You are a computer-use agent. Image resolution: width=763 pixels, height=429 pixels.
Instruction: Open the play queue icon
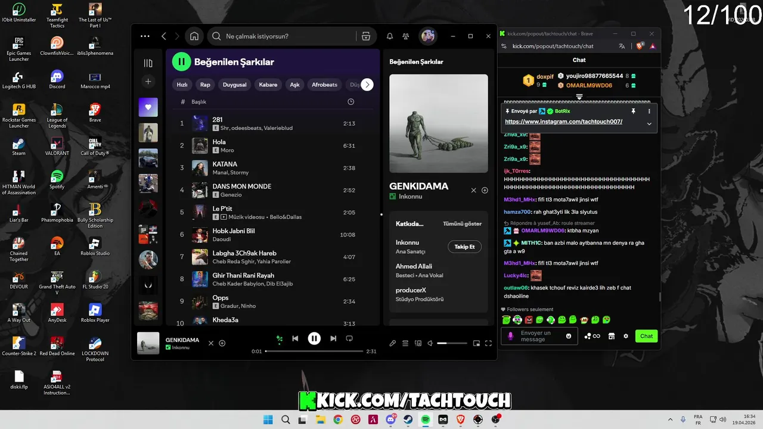pyautogui.click(x=405, y=343)
